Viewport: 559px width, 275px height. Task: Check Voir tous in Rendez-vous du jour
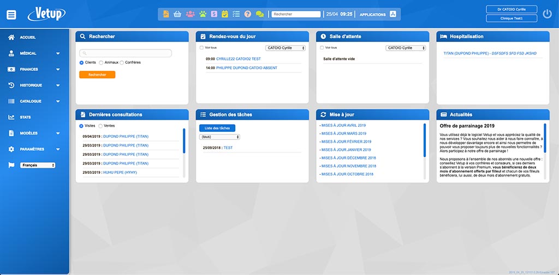[201, 48]
